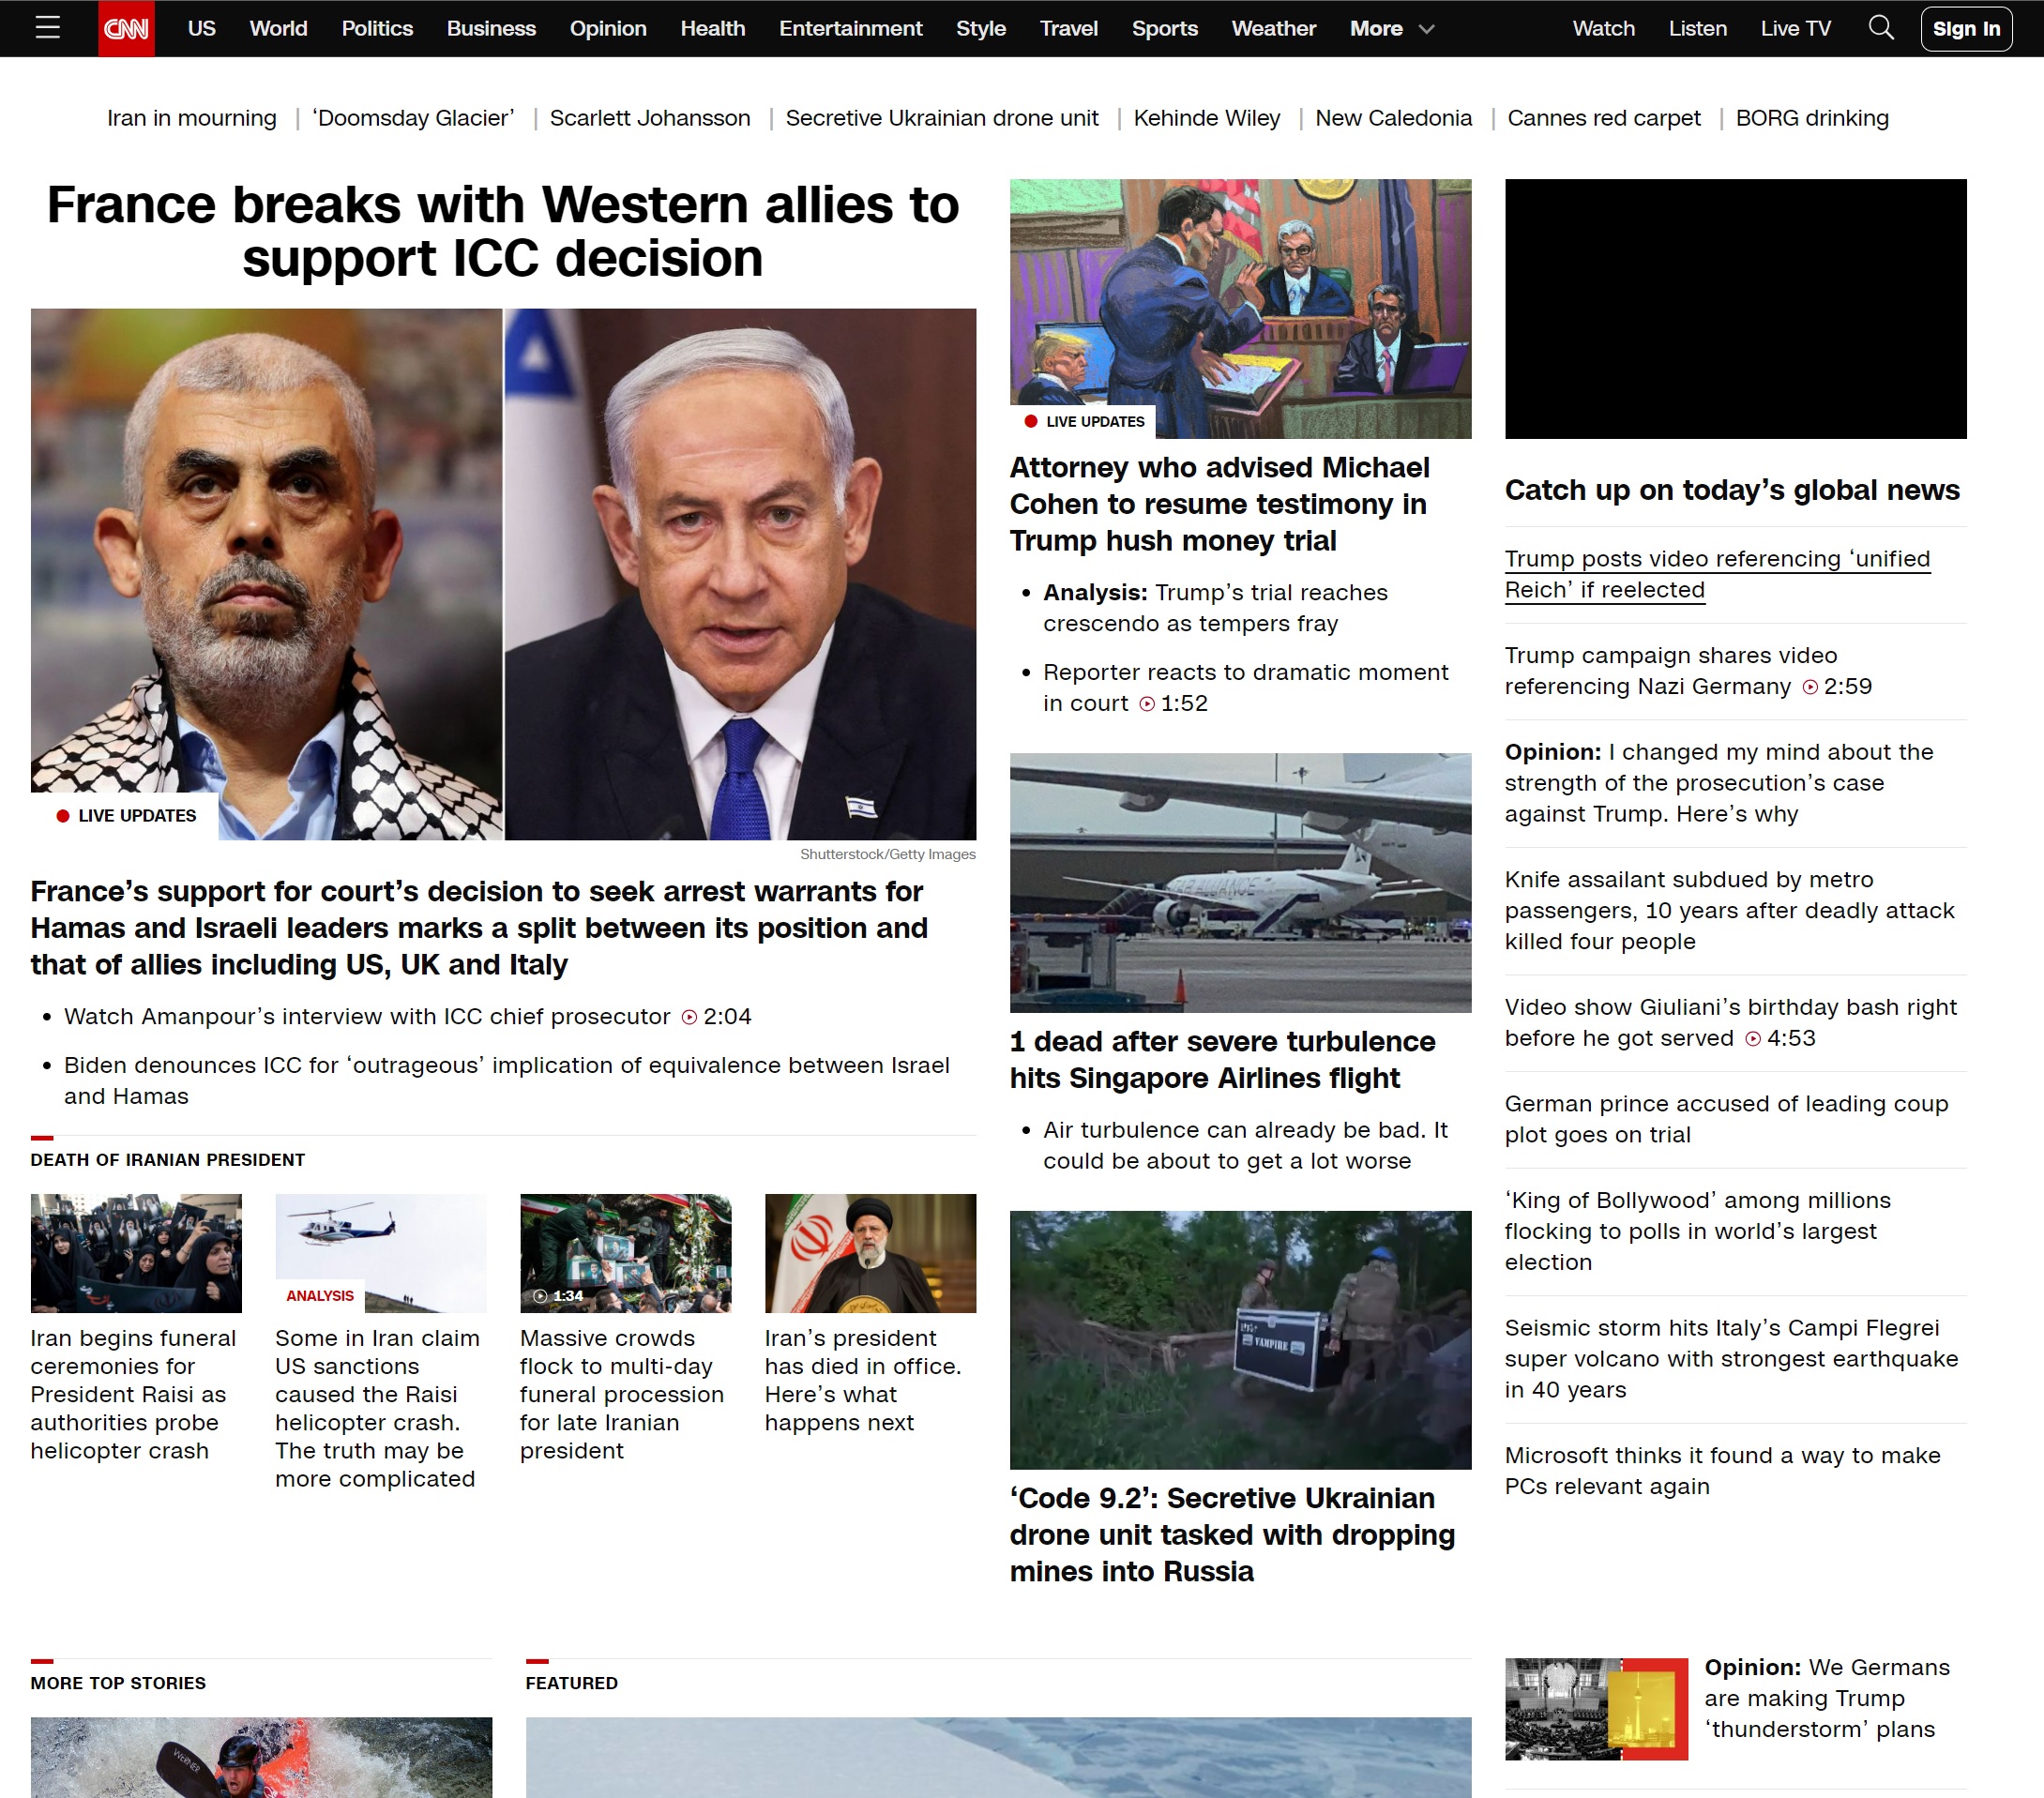Open Analysis: Trump's trial reaches crescendo
Image resolution: width=2044 pixels, height=1798 pixels.
pos(1215,608)
